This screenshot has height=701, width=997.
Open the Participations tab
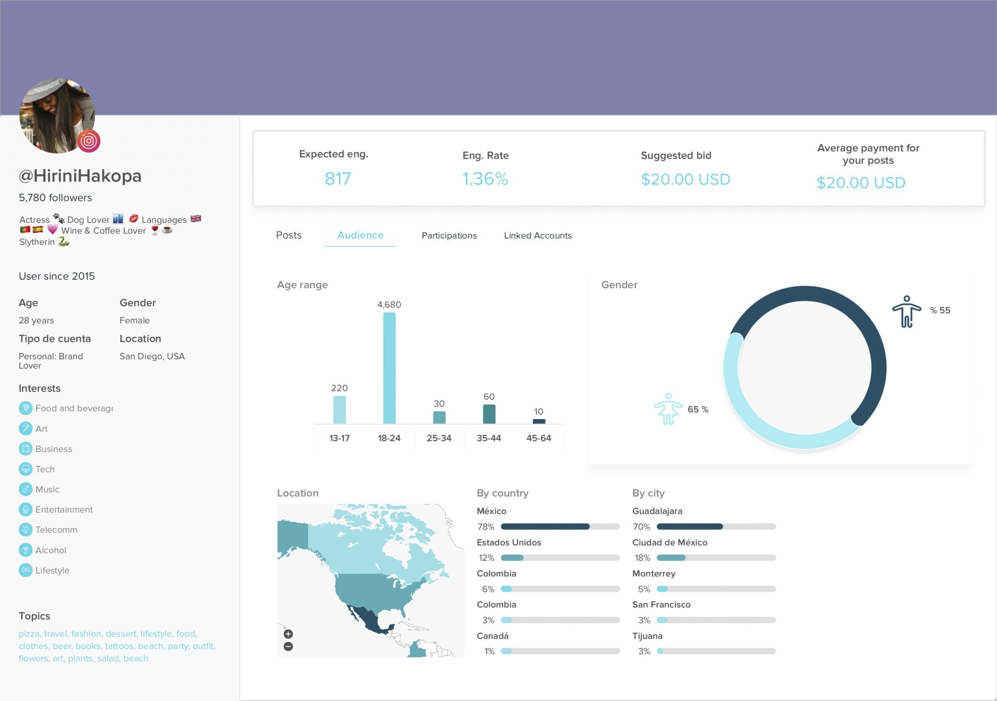click(x=449, y=235)
